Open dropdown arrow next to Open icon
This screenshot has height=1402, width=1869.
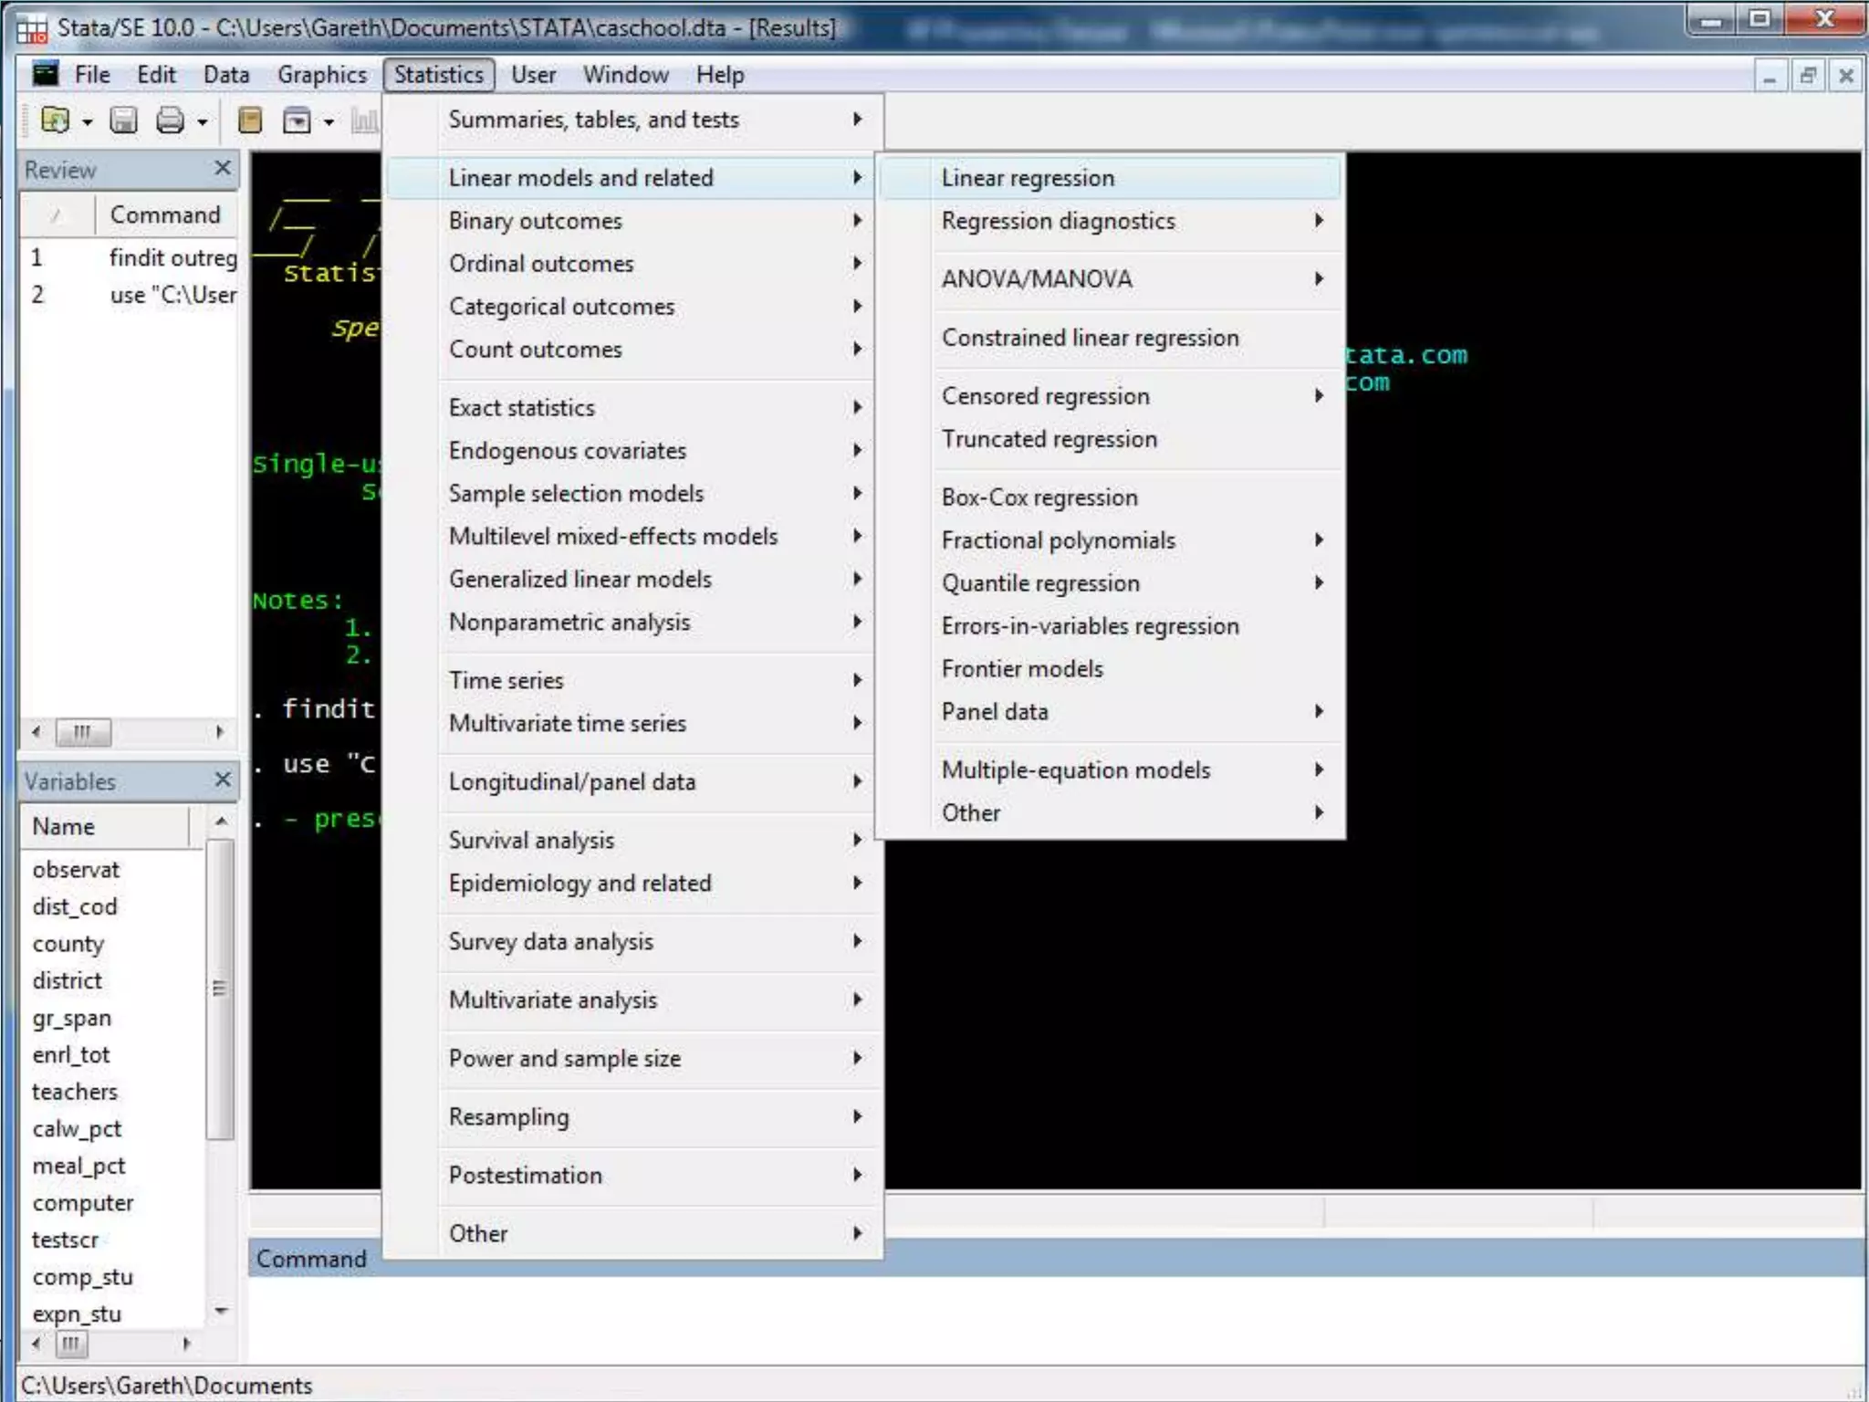pos(88,121)
